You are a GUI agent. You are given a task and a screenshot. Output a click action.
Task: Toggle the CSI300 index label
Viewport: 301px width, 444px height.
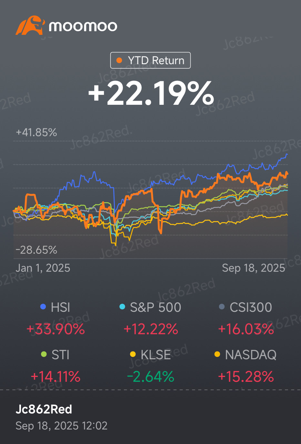pos(251,307)
